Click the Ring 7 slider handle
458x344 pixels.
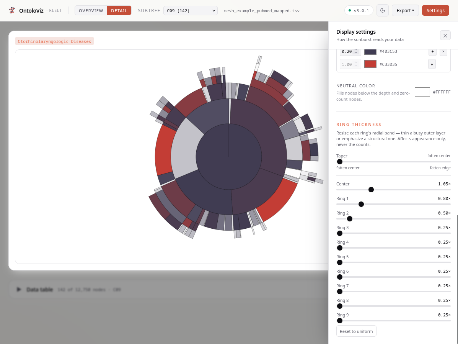(x=339, y=292)
